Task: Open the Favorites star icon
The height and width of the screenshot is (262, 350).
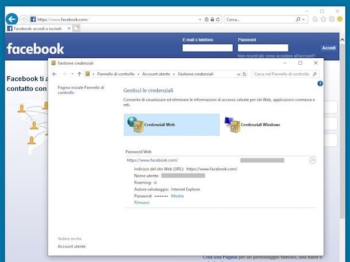Action: (323, 19)
